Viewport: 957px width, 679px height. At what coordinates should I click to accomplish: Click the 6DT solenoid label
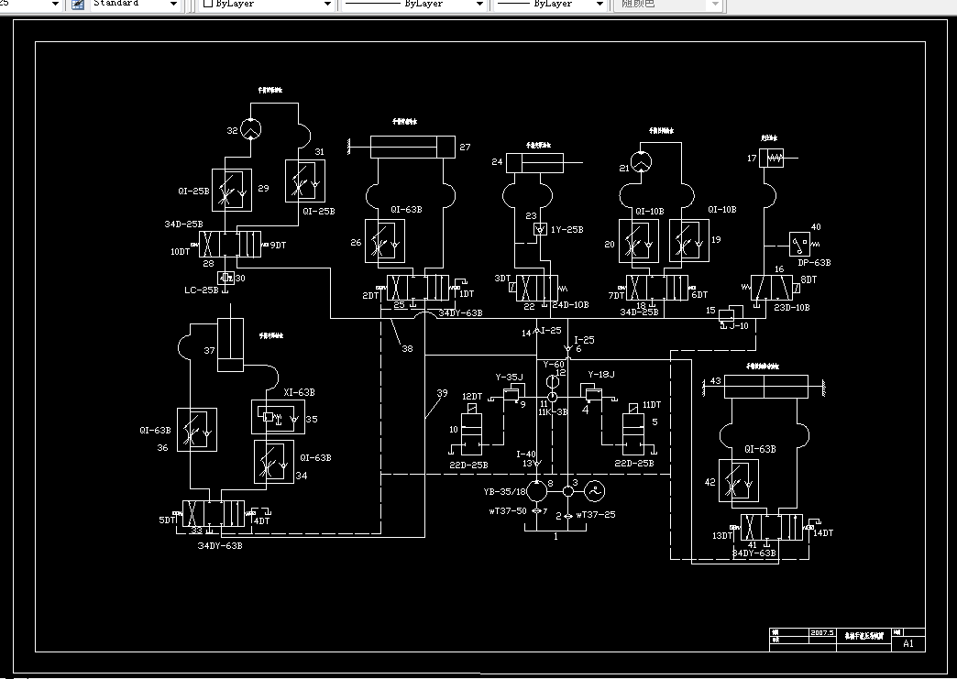coord(699,295)
